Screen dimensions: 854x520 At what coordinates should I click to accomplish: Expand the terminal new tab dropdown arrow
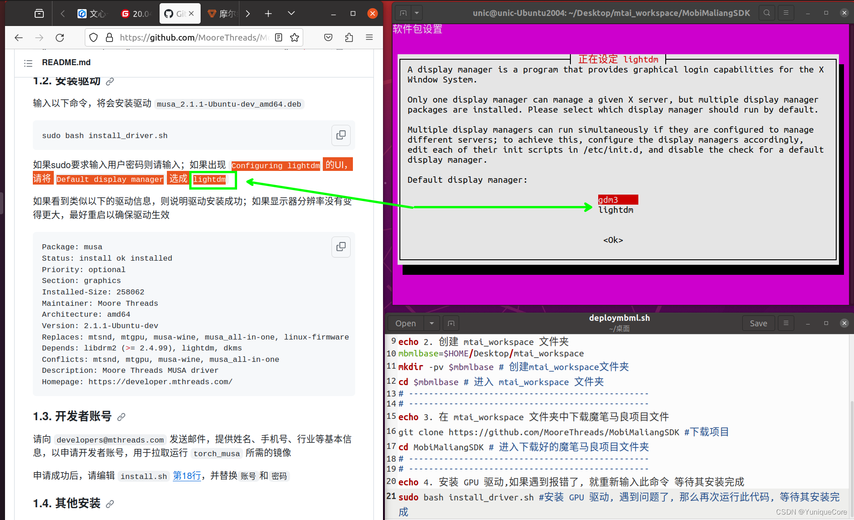[416, 13]
